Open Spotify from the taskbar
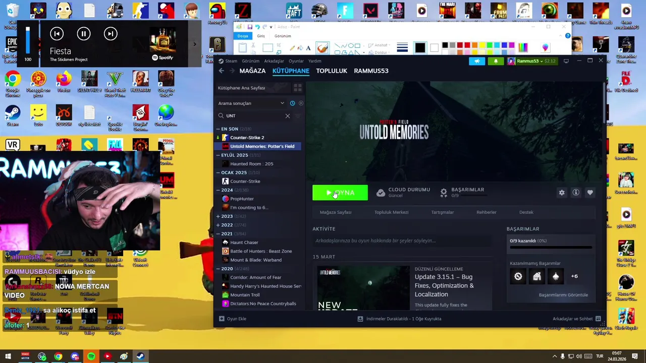This screenshot has height=363, width=646. (91, 356)
